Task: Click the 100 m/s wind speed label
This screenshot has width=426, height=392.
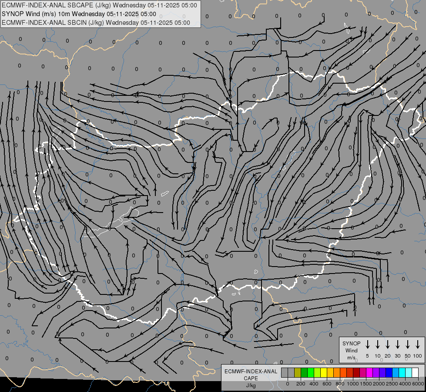Action: point(418,356)
